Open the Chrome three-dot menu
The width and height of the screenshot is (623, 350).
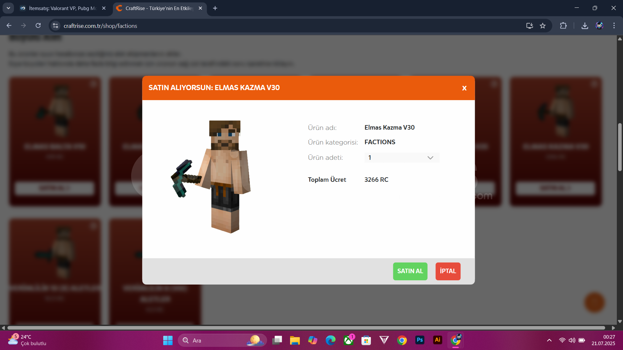614,26
